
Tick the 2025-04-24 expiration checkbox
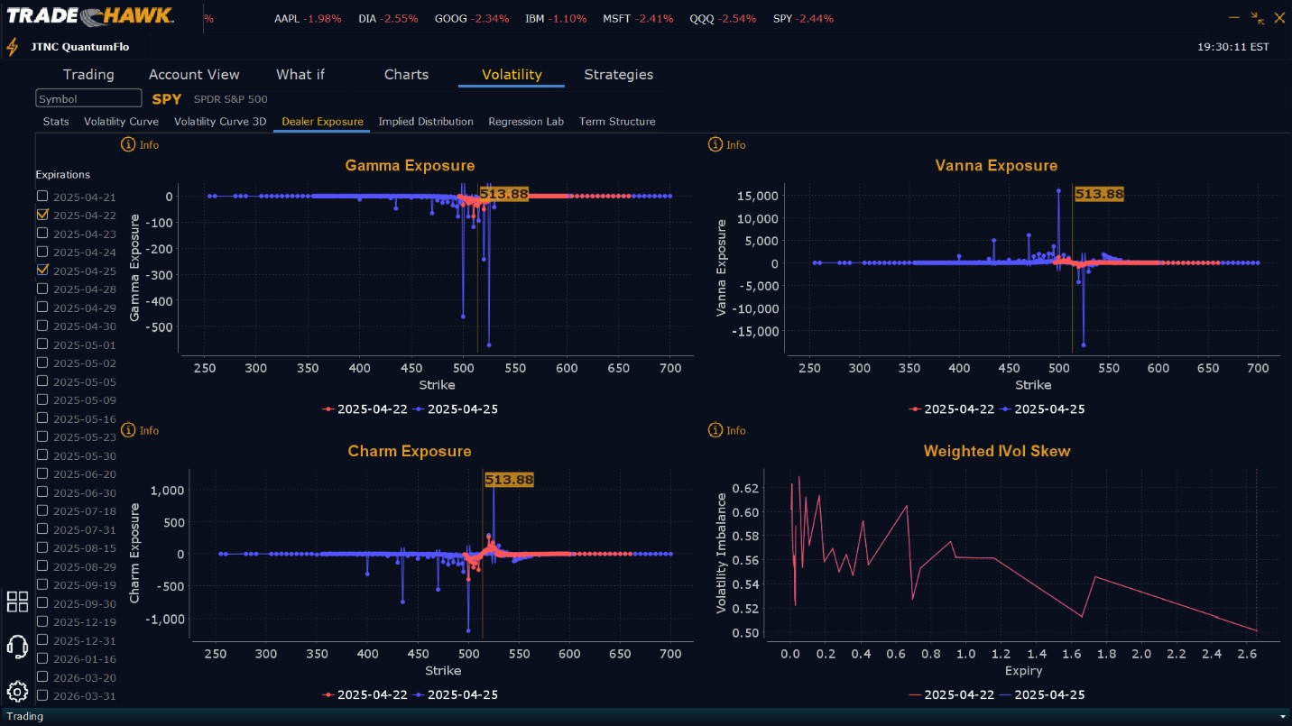[42, 252]
